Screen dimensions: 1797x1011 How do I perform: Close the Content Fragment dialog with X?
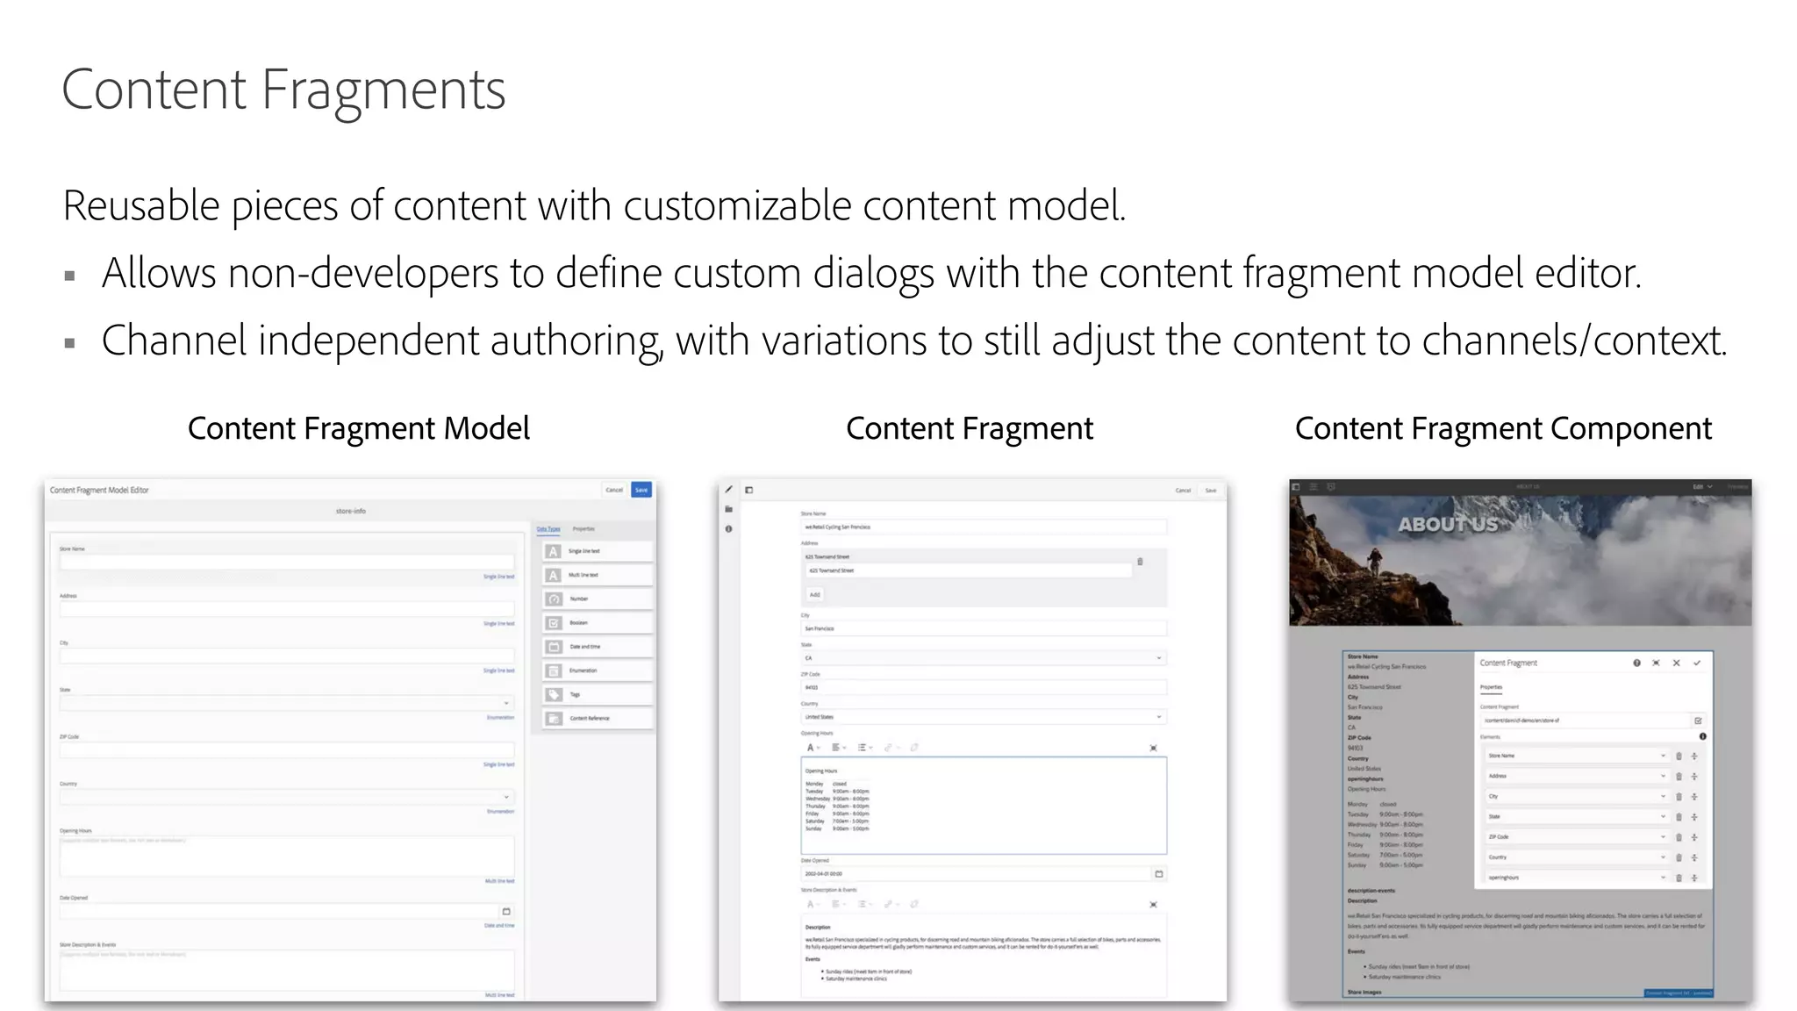[1676, 663]
